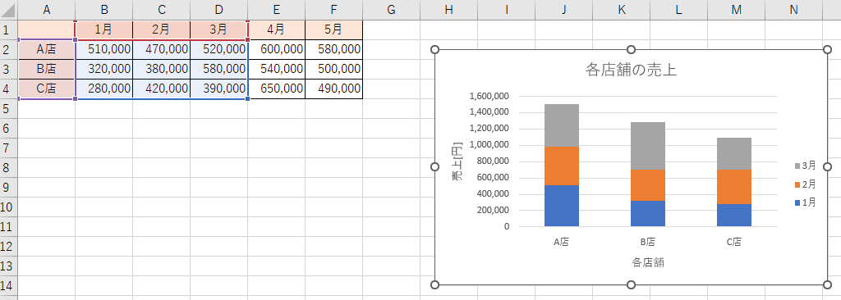Select the 売上[円] vertical axis title

(x=457, y=161)
